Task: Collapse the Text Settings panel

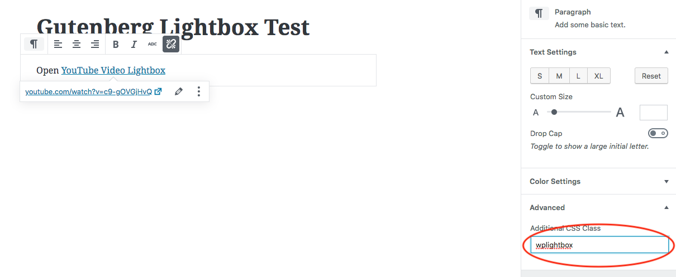Action: tap(666, 52)
